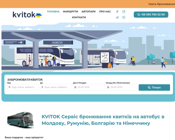Click 'Ваша подорож – наш пріоритет' text
The height and width of the screenshot is (140, 175).
[x=24, y=137]
